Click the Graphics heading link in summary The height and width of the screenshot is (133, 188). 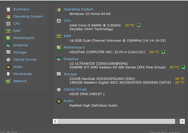71,59
